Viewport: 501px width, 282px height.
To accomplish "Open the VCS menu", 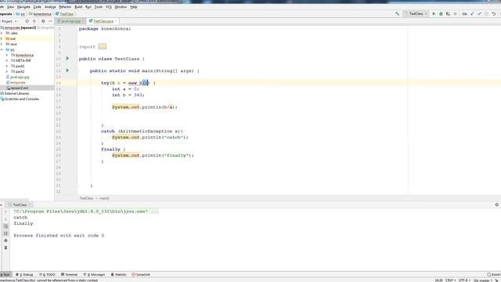I will pyautogui.click(x=109, y=7).
